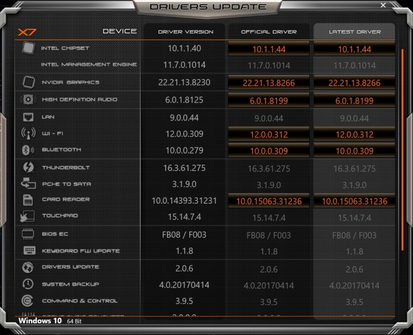Click the Windows 10 64 Bit label

[x=50, y=321]
